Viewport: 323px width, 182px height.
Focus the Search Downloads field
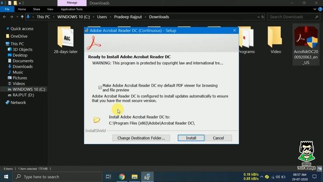pos(294,17)
